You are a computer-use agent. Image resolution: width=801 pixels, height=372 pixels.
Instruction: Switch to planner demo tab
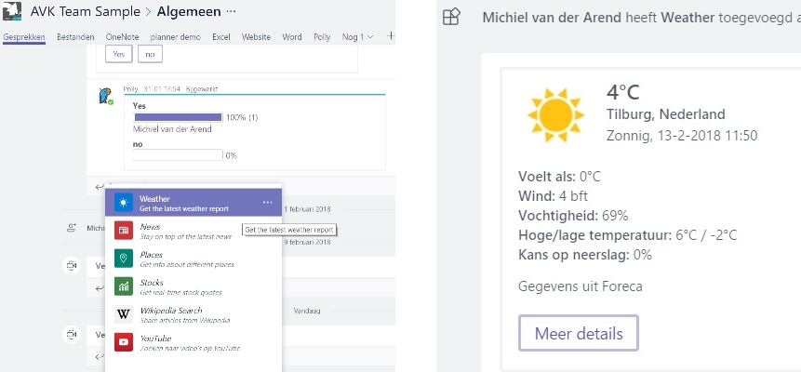[175, 37]
